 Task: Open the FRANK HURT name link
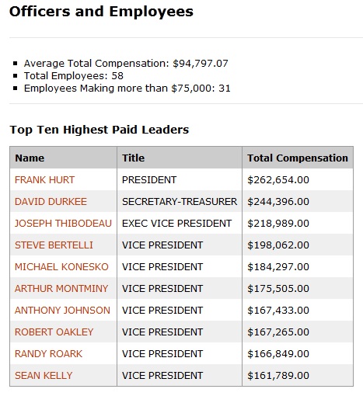pos(44,180)
